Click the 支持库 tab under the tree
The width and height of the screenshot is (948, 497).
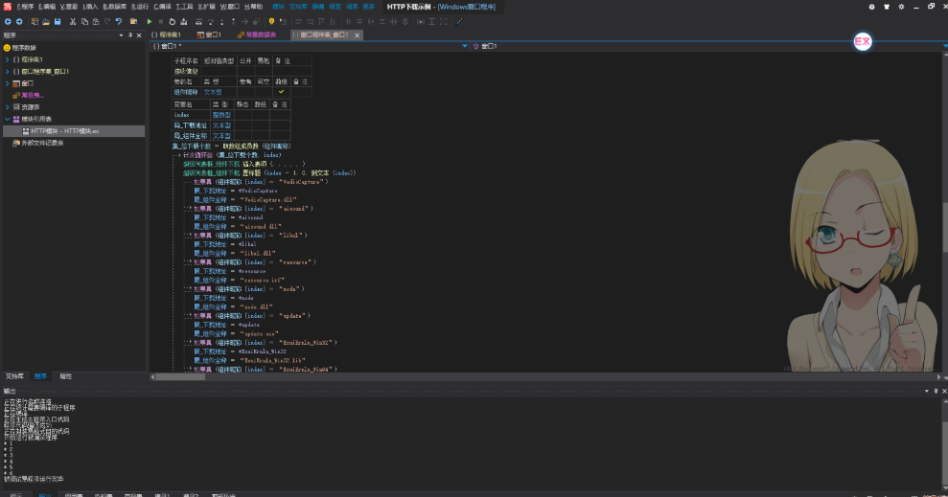(x=13, y=376)
